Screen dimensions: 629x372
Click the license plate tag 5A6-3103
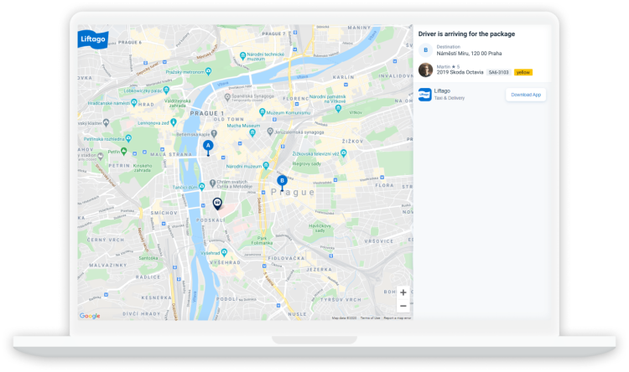pos(499,73)
